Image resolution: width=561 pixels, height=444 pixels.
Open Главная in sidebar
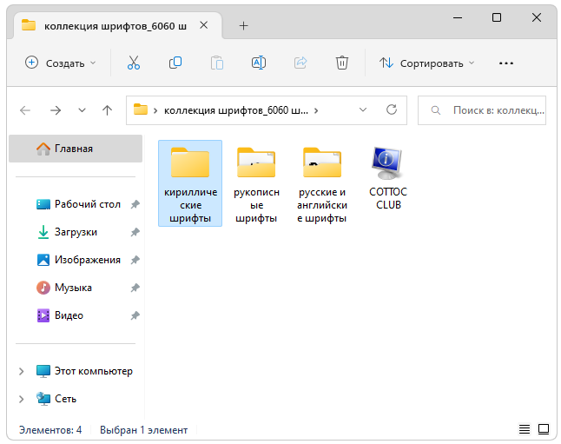(76, 149)
